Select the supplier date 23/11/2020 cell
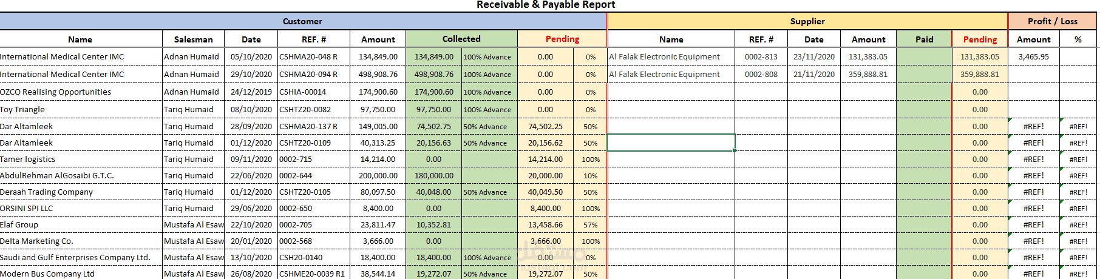The height and width of the screenshot is (279, 1100). click(x=813, y=57)
